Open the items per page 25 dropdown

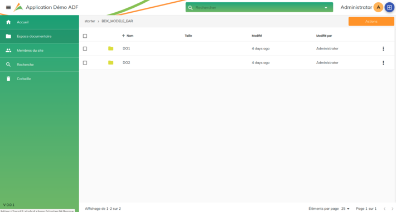tap(345, 209)
